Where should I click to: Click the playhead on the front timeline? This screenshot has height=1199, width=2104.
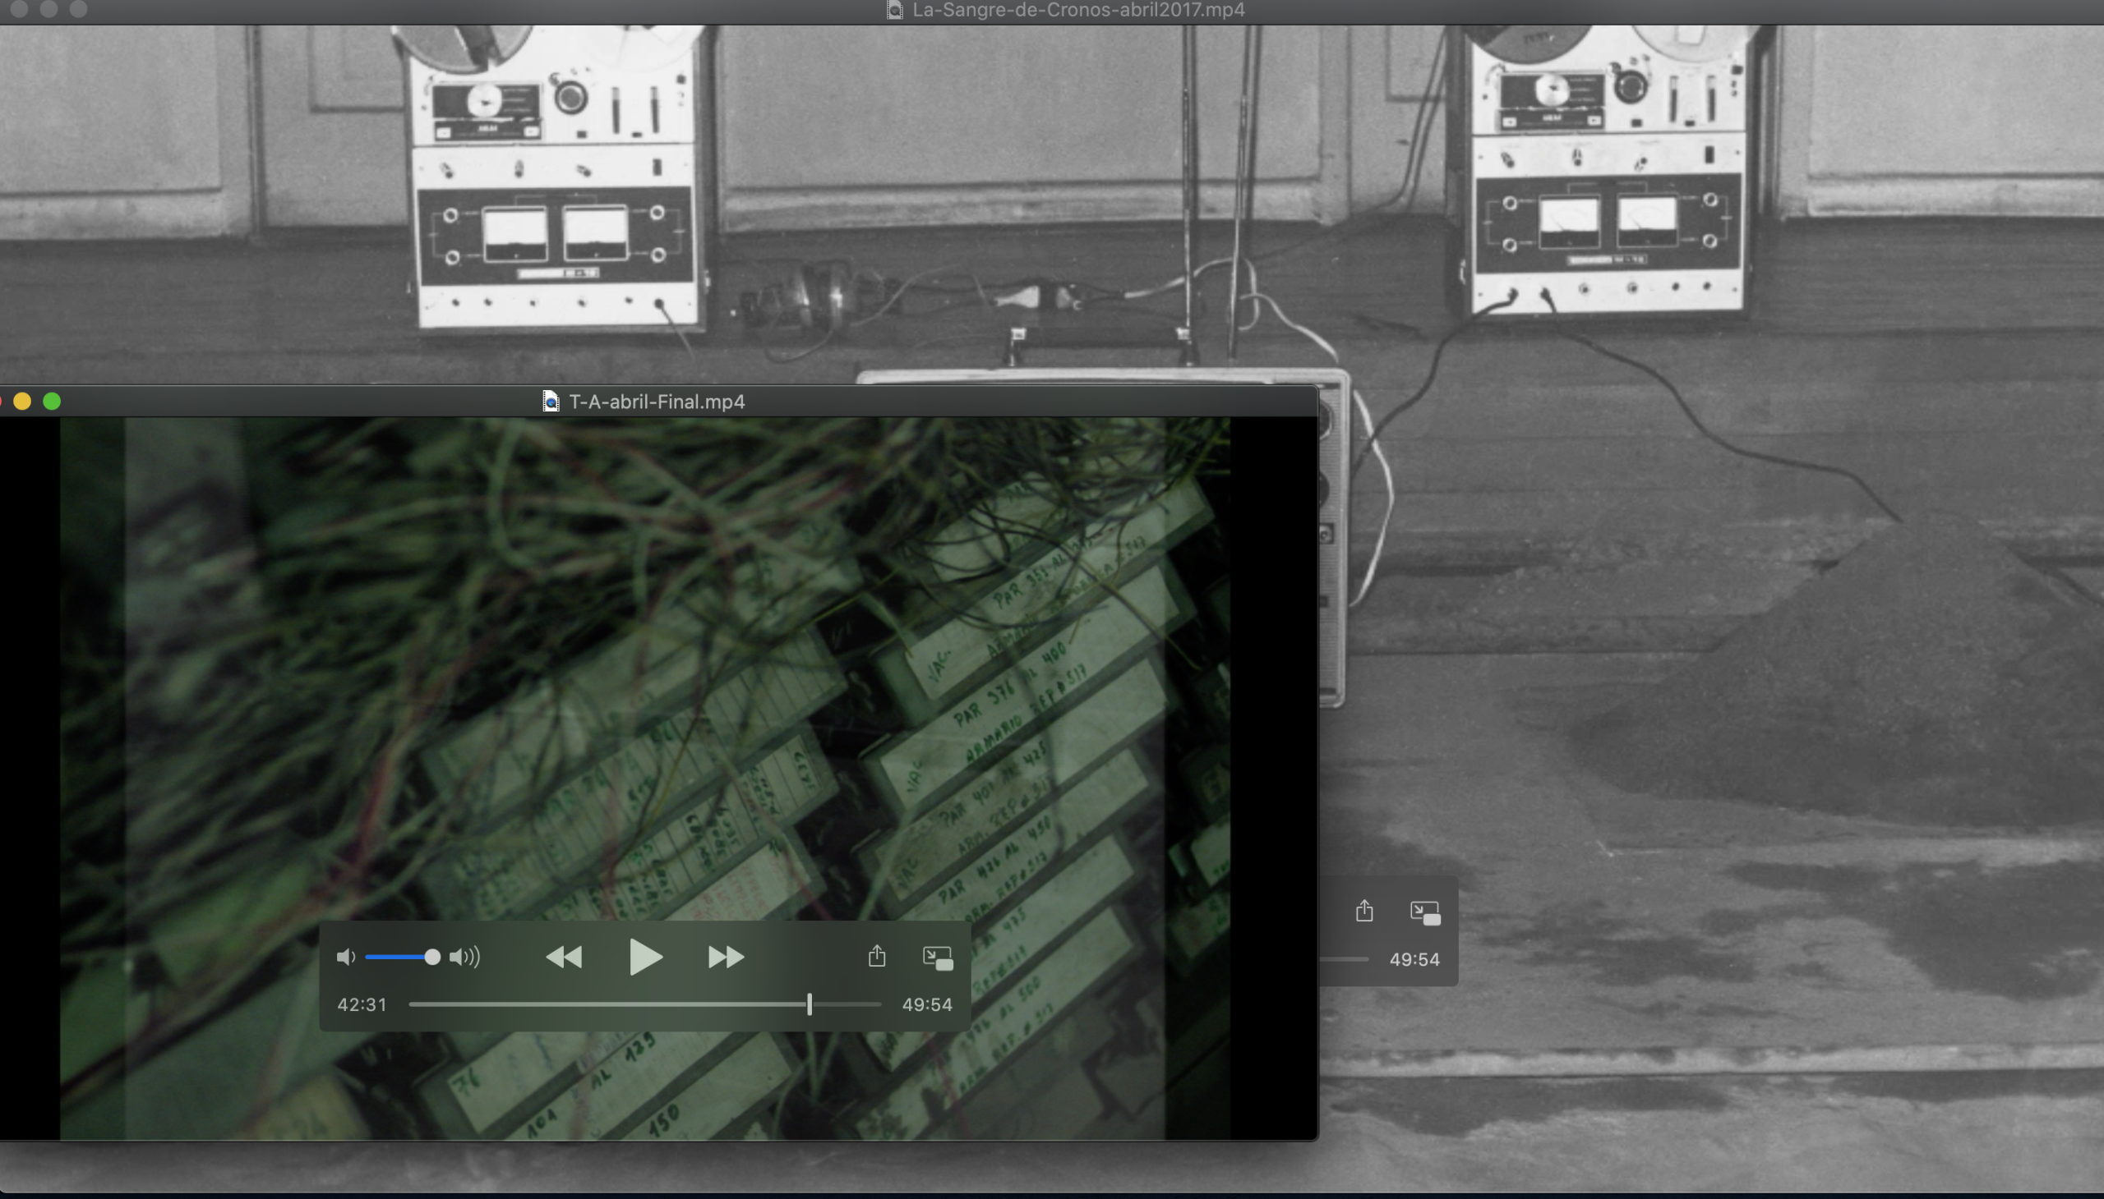pos(810,1004)
